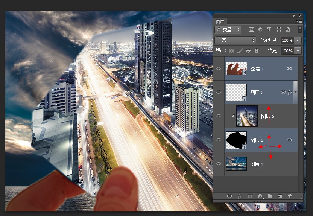313x216 pixels.
Task: Hide 图层 2 using its eye icon
Action: [219, 92]
